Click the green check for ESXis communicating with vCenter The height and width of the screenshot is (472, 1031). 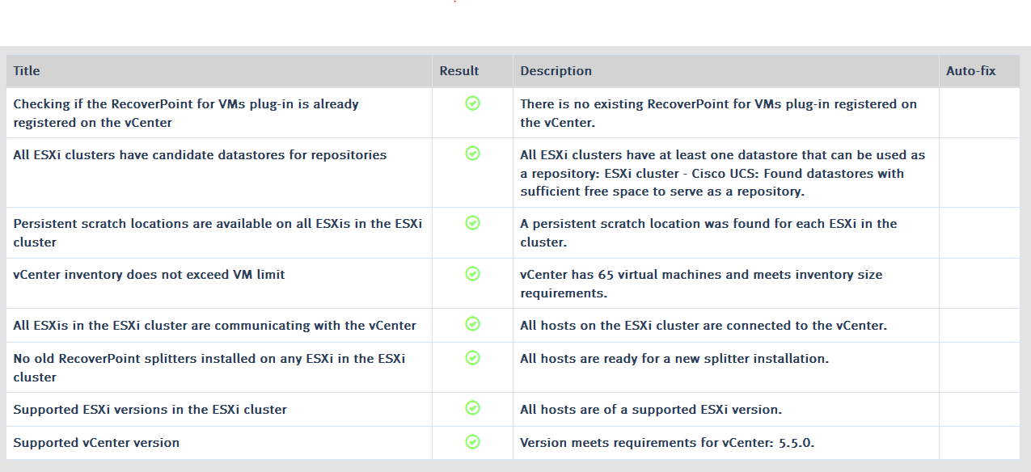(473, 324)
